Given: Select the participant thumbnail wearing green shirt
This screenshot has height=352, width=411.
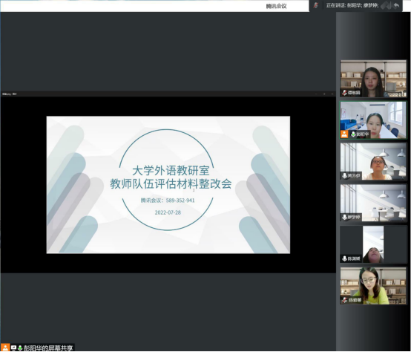Looking at the screenshot, I should pos(373,286).
